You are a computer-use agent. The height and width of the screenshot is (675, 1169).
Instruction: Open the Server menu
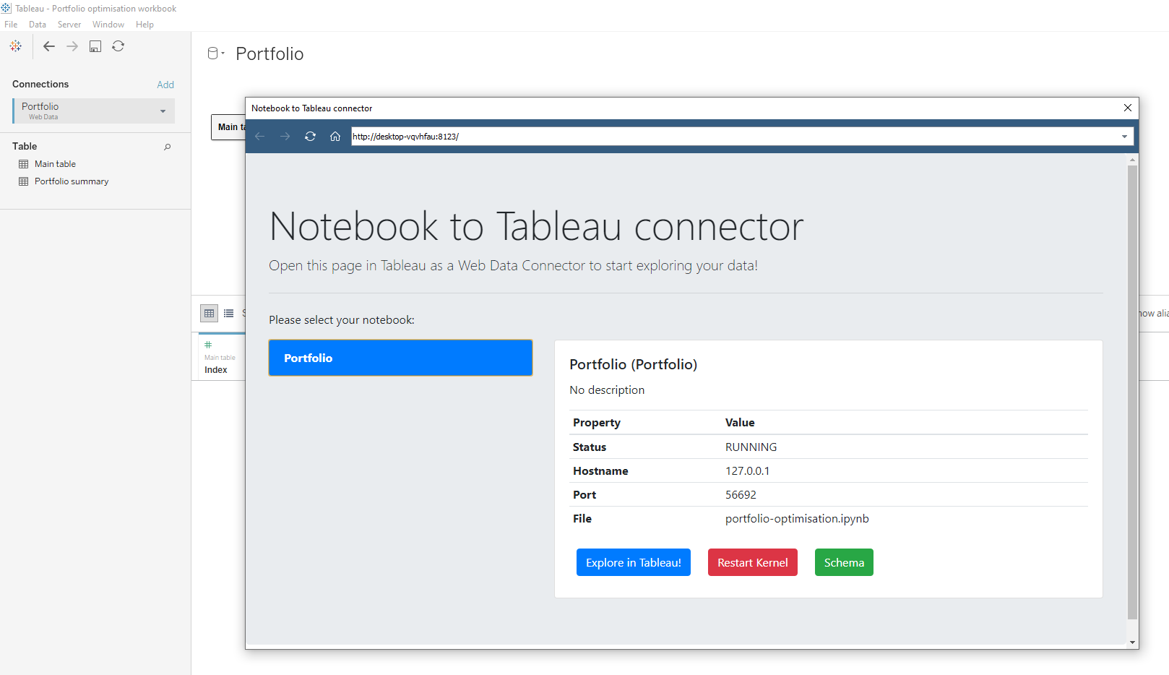[69, 25]
